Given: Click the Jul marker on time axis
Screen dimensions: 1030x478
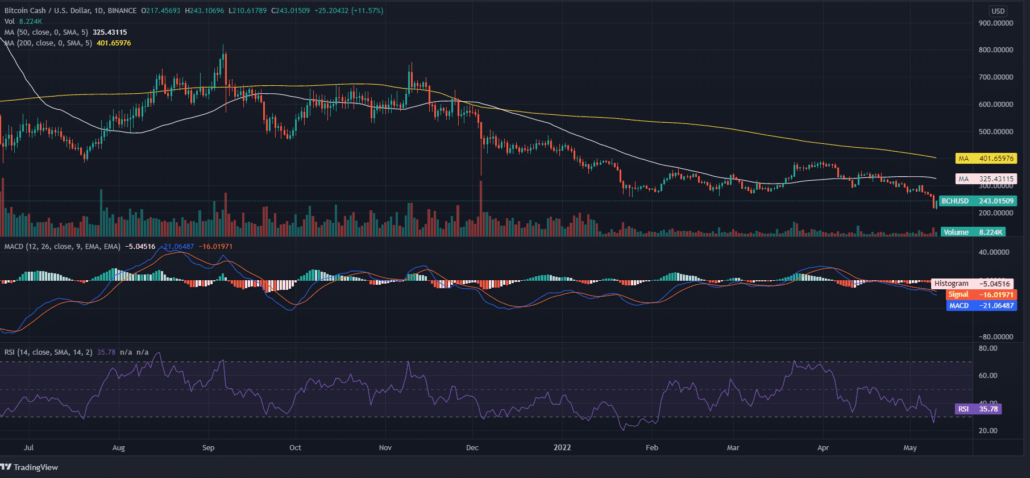Looking at the screenshot, I should [x=29, y=448].
